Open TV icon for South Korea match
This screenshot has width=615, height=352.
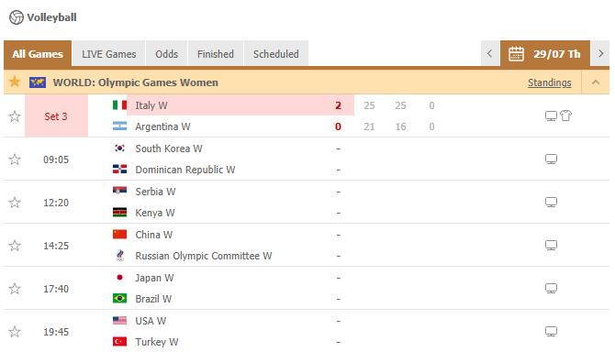(551, 159)
